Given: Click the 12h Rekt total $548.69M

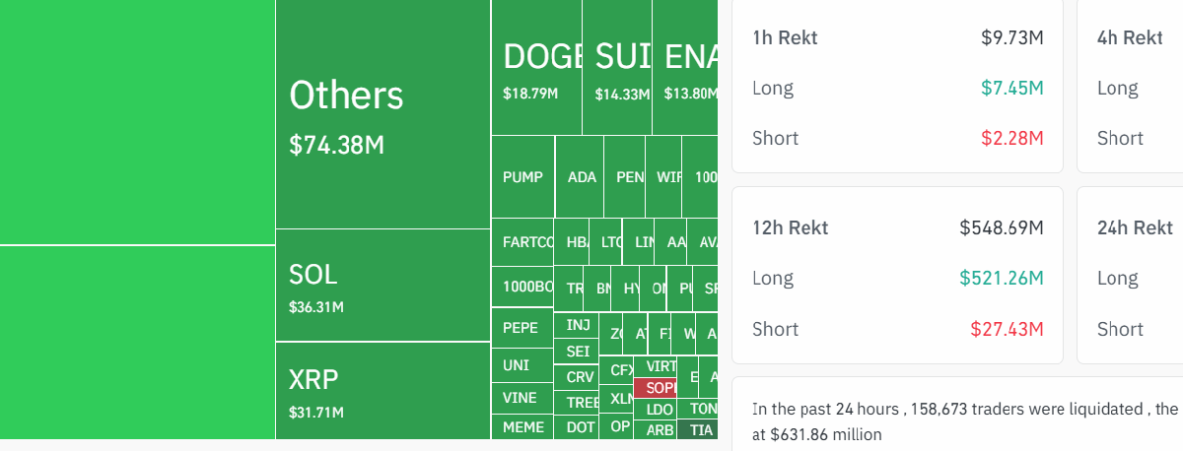Looking at the screenshot, I should [x=1002, y=228].
